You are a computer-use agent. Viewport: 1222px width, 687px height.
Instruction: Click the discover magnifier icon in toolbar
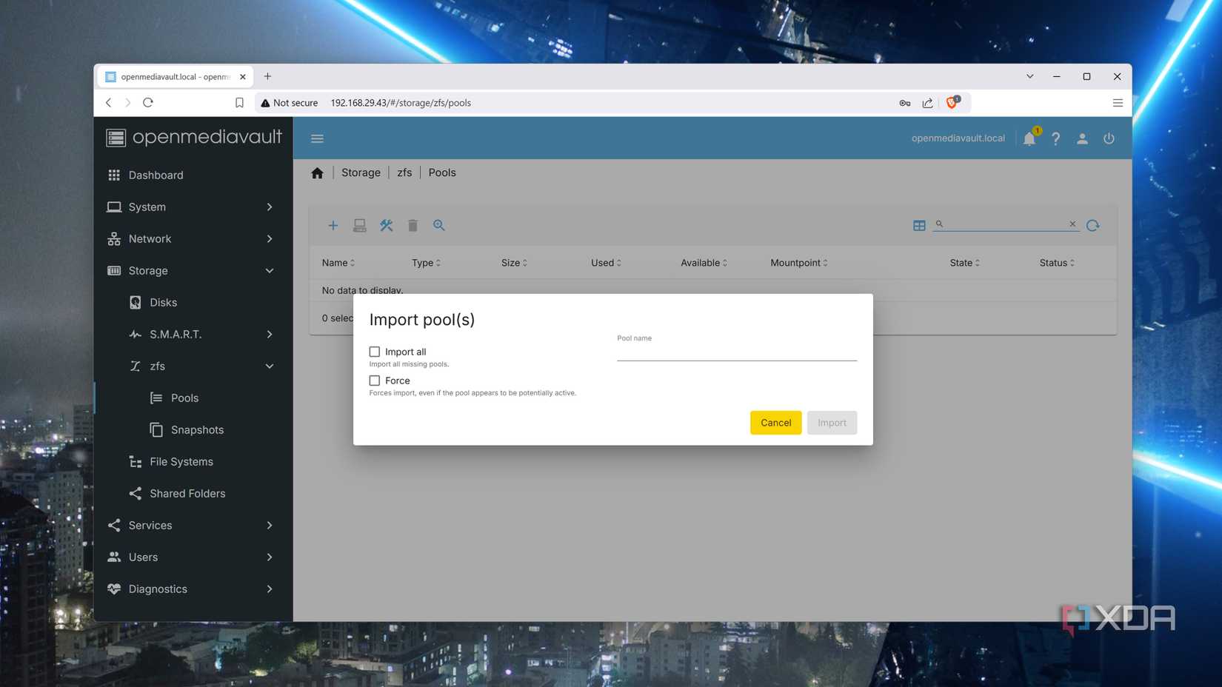(x=439, y=225)
